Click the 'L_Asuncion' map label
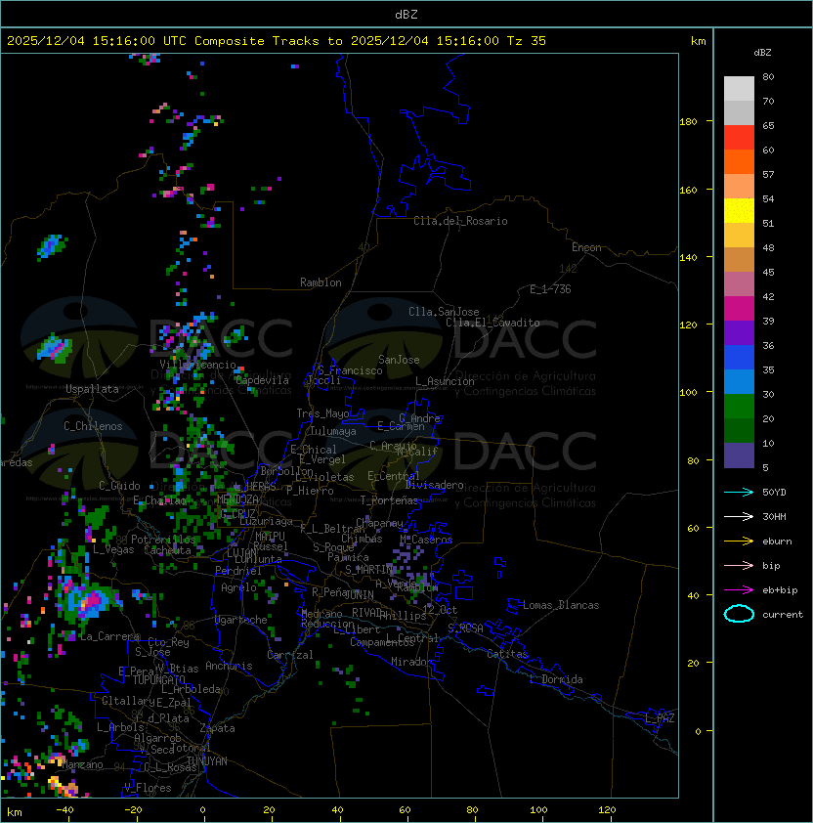This screenshot has height=823, width=813. 445,381
